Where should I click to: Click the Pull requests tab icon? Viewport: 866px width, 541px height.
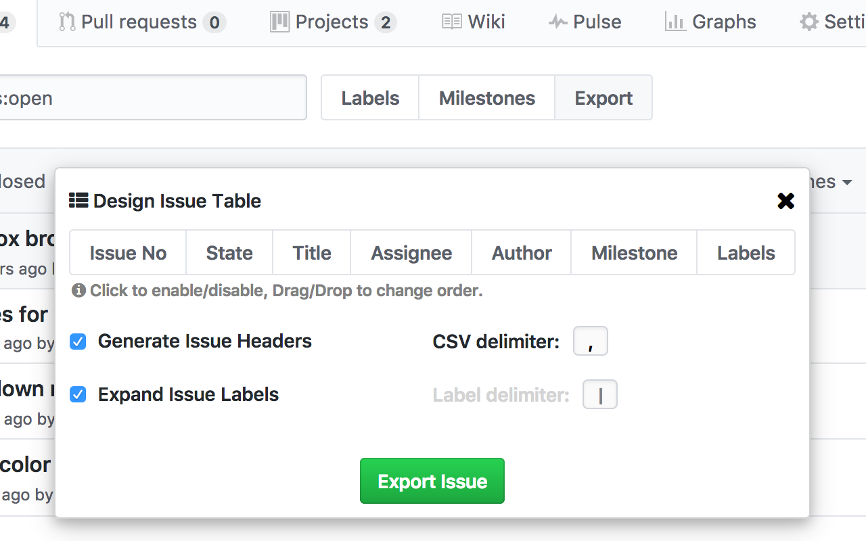67,22
